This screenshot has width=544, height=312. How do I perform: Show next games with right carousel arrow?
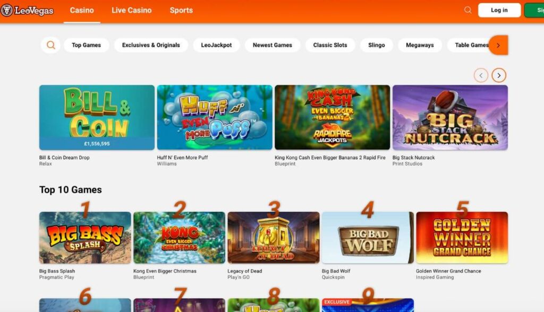(x=499, y=75)
